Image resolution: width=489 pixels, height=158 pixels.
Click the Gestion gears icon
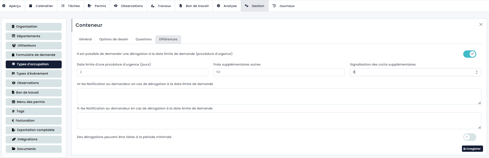(246, 6)
